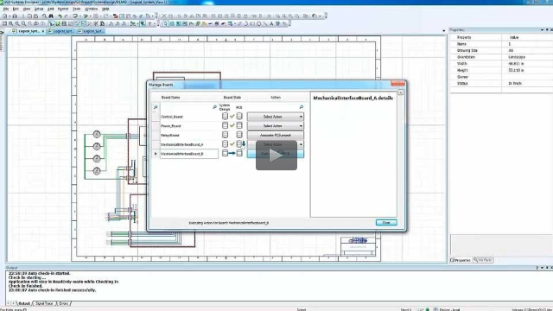Click the undo arrow icon in toolbar

[x=60, y=16]
